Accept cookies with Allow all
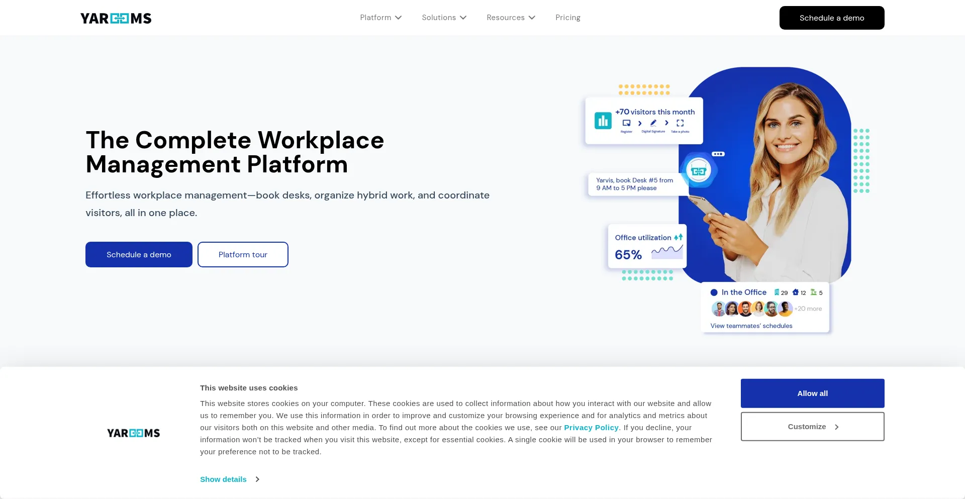 coord(812,393)
